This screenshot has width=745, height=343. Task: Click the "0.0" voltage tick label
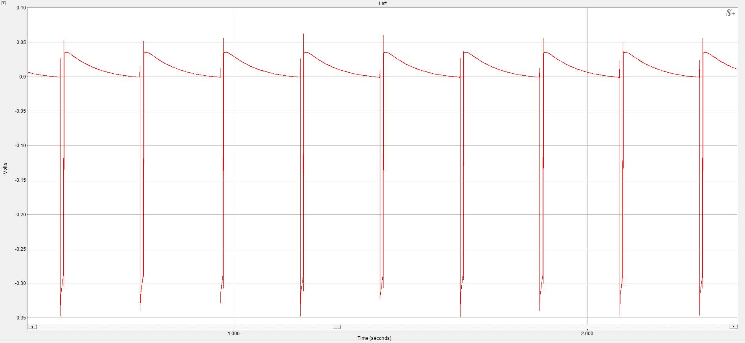point(23,77)
